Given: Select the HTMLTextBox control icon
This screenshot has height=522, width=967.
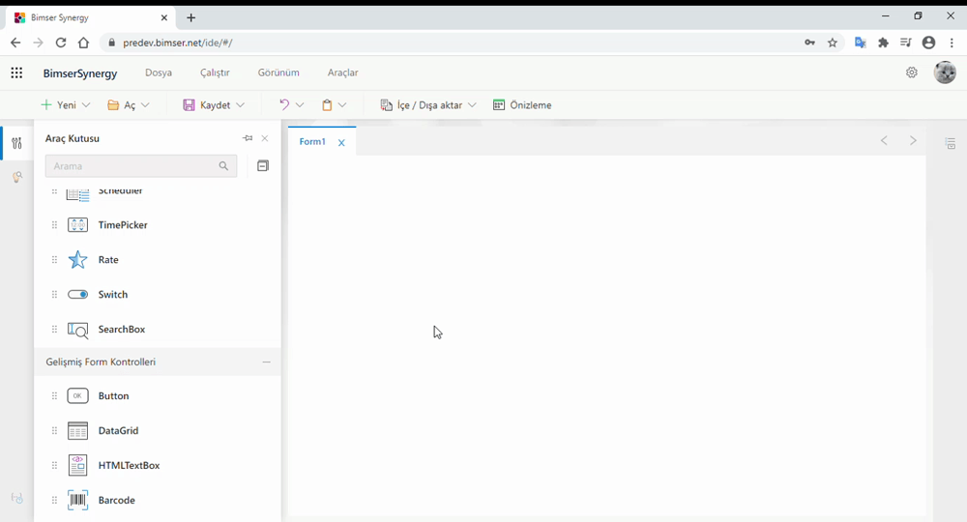Looking at the screenshot, I should (x=77, y=466).
